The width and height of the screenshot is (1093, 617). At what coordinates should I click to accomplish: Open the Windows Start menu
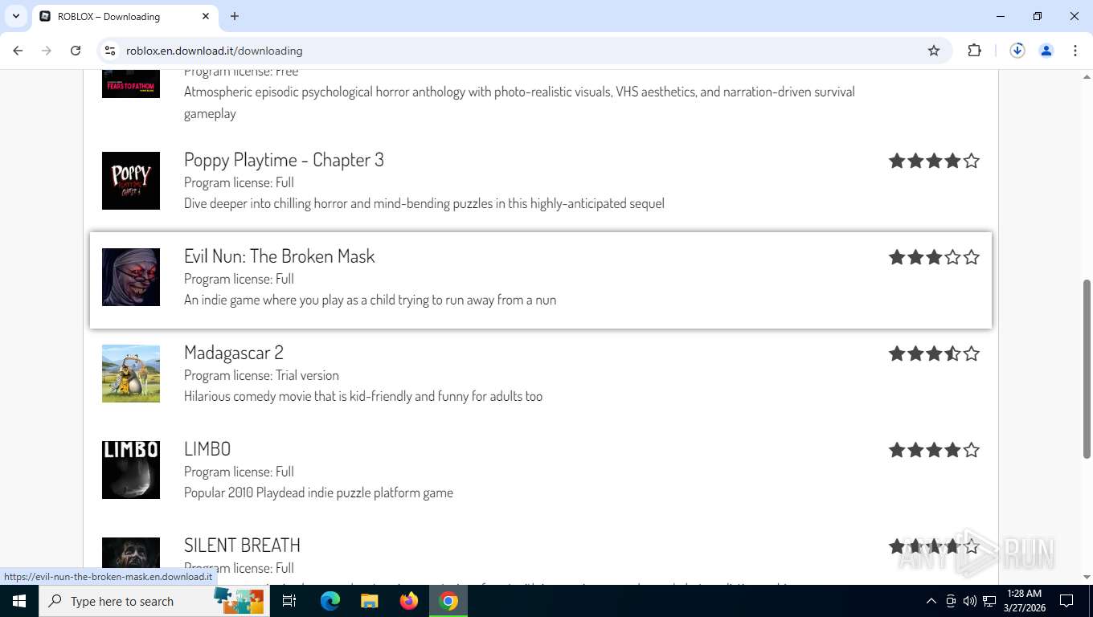[x=19, y=601]
